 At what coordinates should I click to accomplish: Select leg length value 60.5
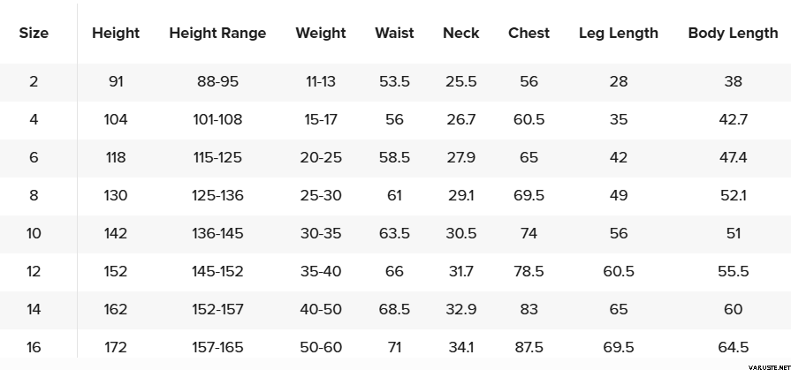(619, 272)
